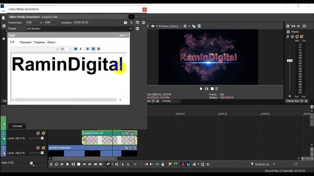
Task: Click the record microphone button
Action: tap(51, 164)
